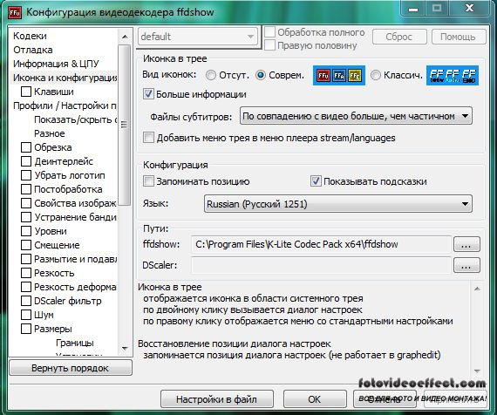The image size is (497, 415).
Task: Click the 'Помощь' button
Action: [x=458, y=37]
